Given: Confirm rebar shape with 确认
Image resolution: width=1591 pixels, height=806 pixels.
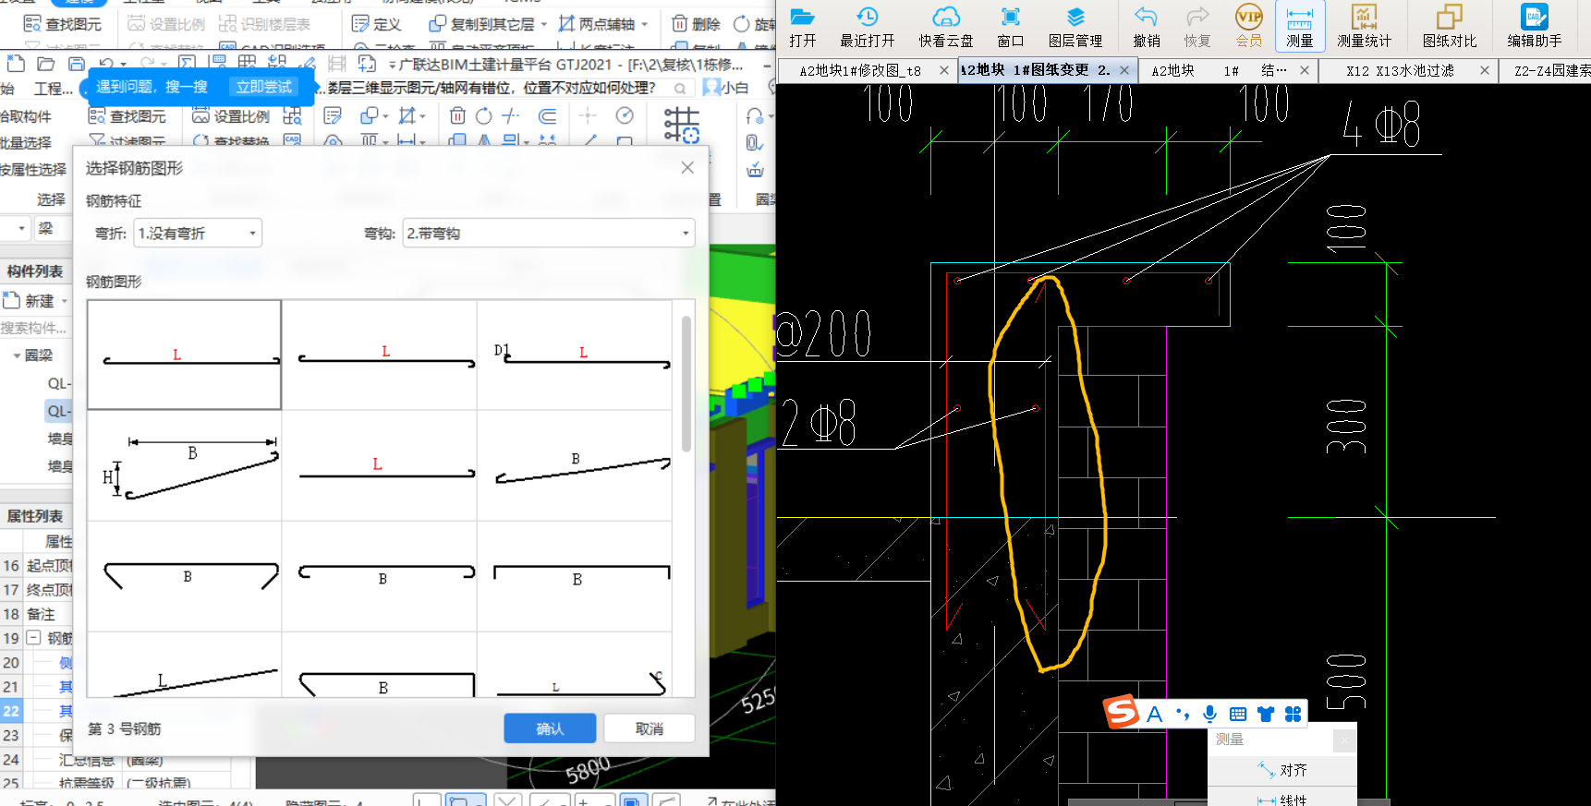Looking at the screenshot, I should [550, 728].
